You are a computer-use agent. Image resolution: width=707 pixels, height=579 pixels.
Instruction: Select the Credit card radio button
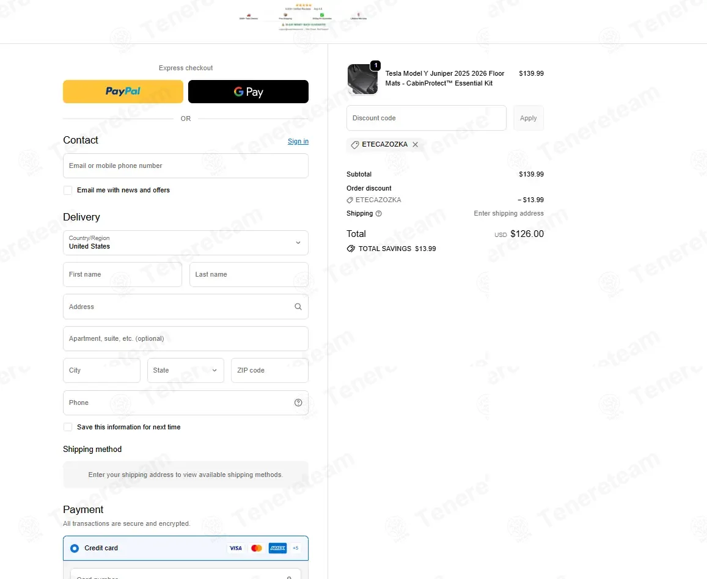pos(75,548)
